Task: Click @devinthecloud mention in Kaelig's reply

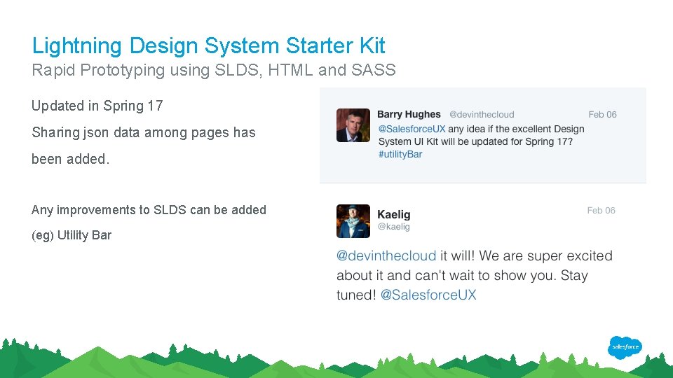Action: pos(386,256)
